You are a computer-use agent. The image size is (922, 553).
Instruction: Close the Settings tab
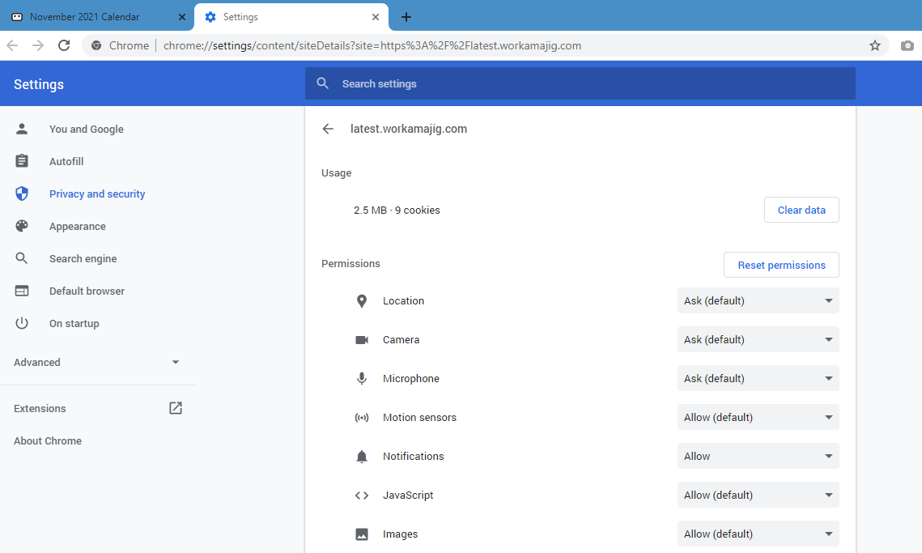pos(376,17)
